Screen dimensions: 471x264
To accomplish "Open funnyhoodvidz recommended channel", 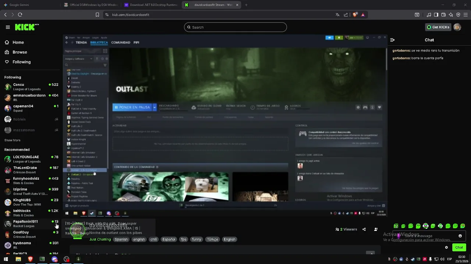I will pyautogui.click(x=31, y=181).
